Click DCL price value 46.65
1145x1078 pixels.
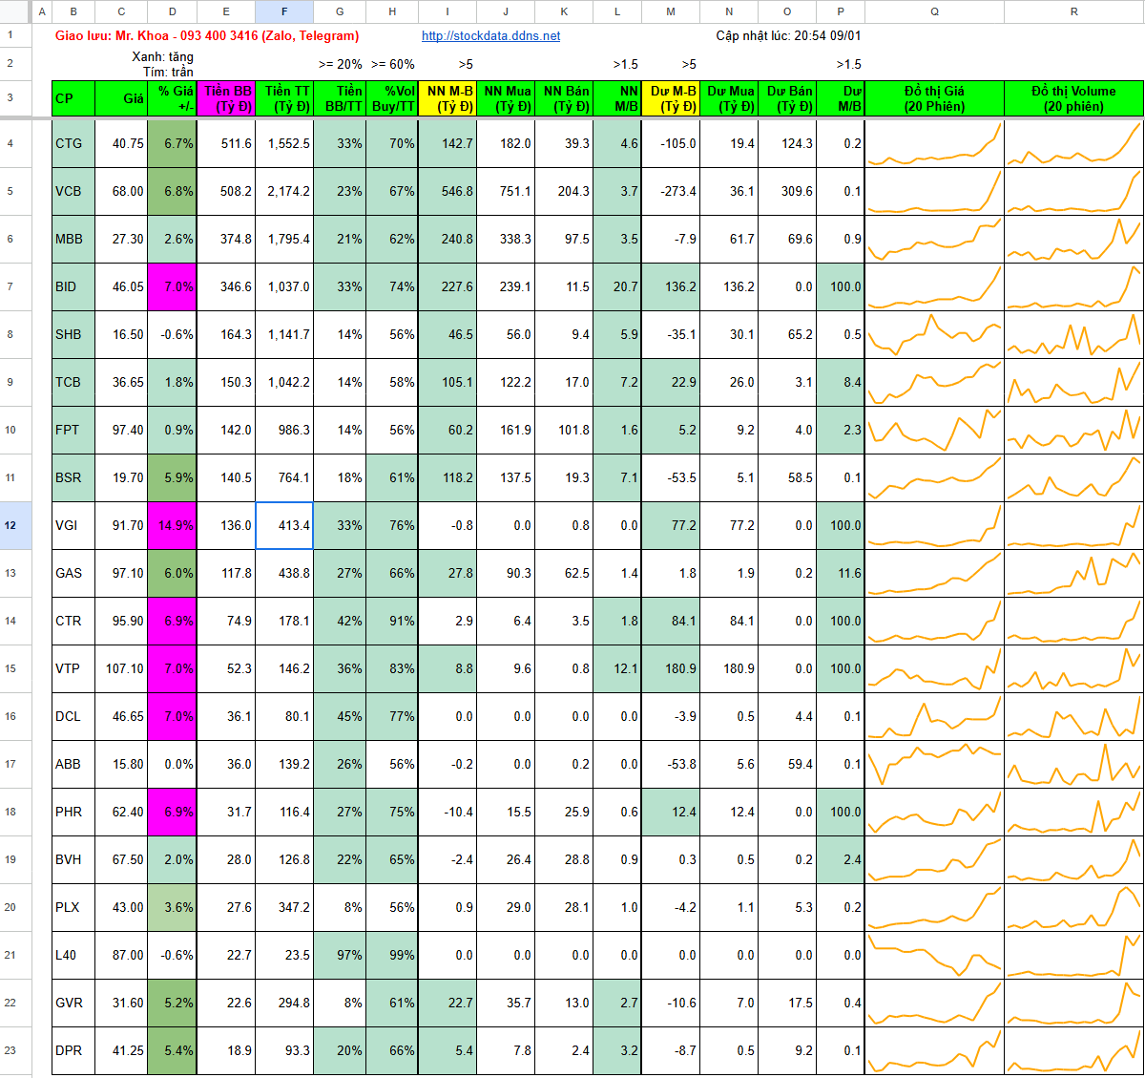tap(121, 716)
